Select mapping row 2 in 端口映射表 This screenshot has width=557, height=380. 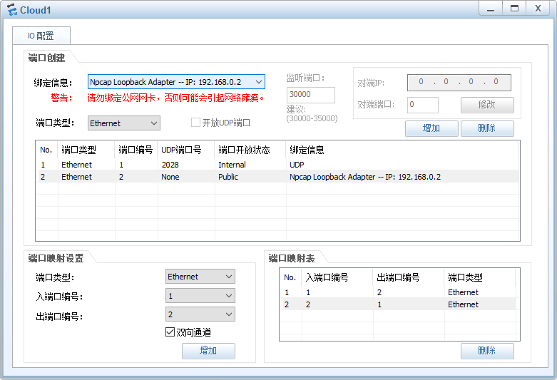pyautogui.click(x=398, y=304)
